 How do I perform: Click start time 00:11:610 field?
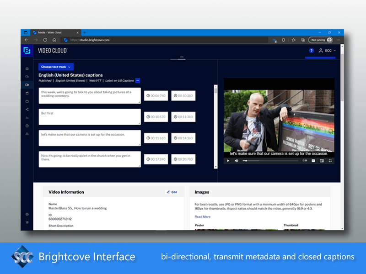click(x=156, y=138)
